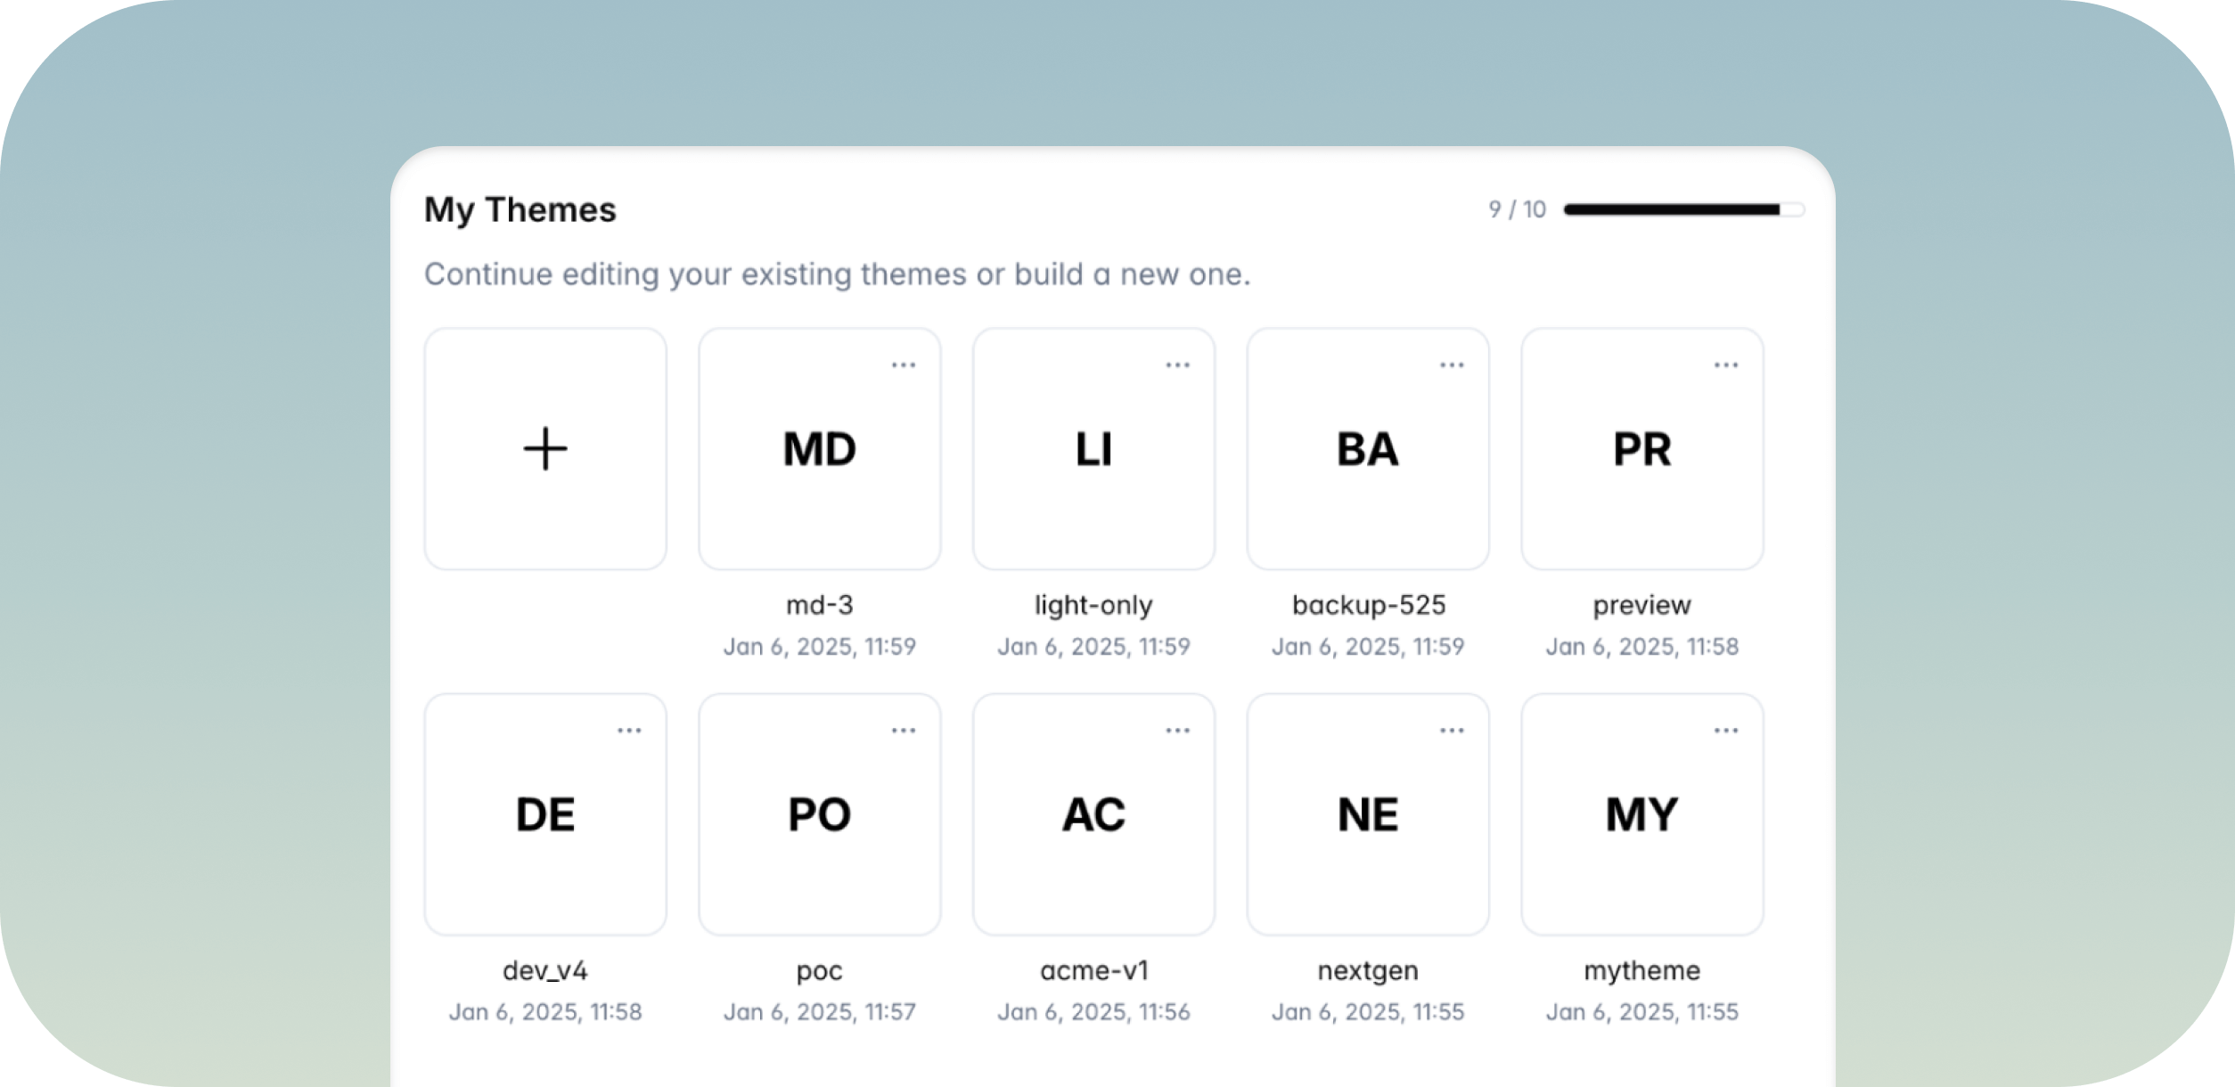Click the nextgen theme name label
Viewport: 2235px width, 1087px height.
(x=1367, y=970)
